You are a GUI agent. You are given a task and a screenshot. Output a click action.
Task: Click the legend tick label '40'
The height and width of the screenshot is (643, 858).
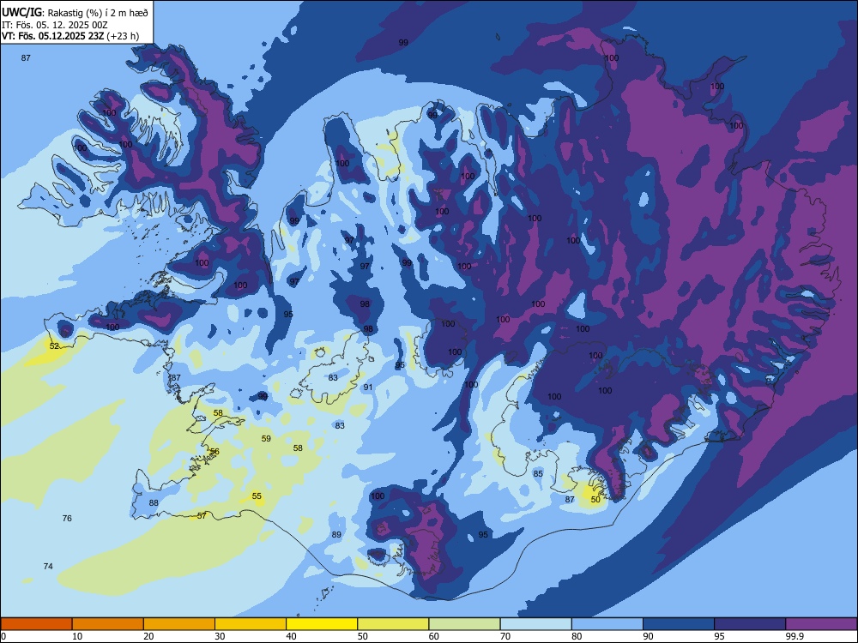[x=291, y=636]
